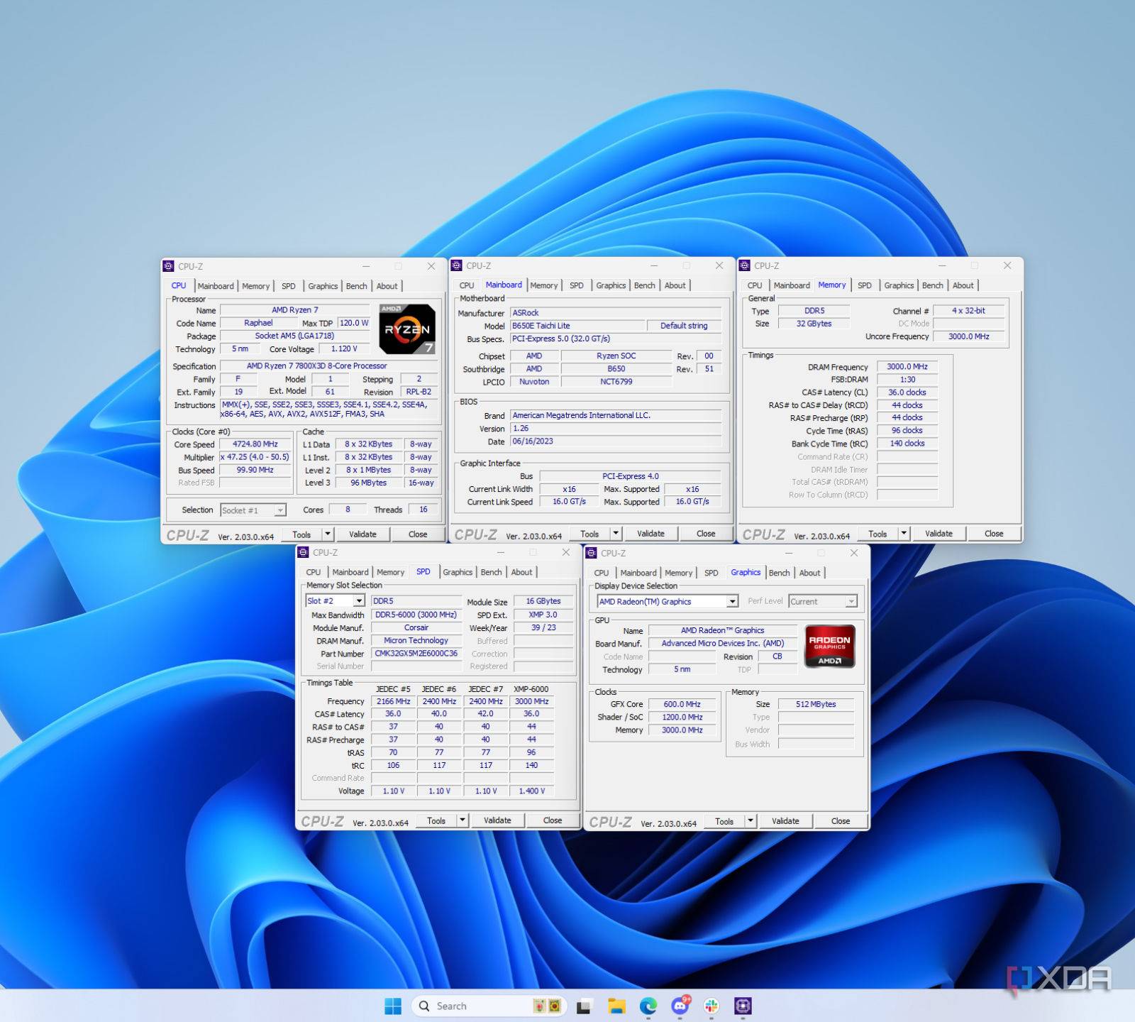Click the CPU-Z icon in the taskbar
The width and height of the screenshot is (1135, 1022).
743,1006
